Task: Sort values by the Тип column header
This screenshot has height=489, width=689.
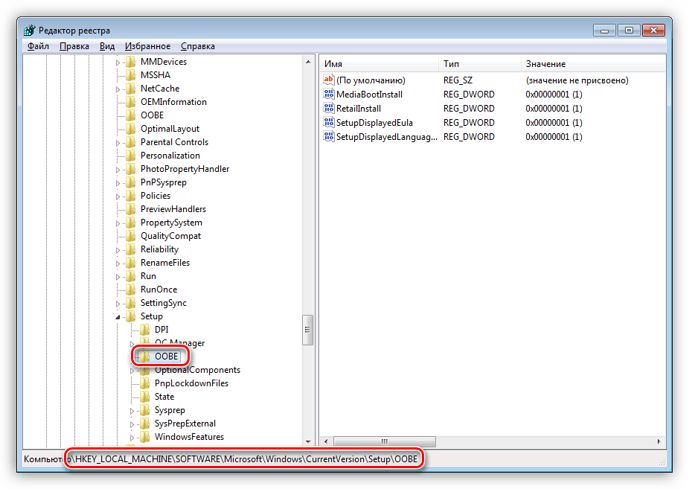Action: click(x=480, y=64)
